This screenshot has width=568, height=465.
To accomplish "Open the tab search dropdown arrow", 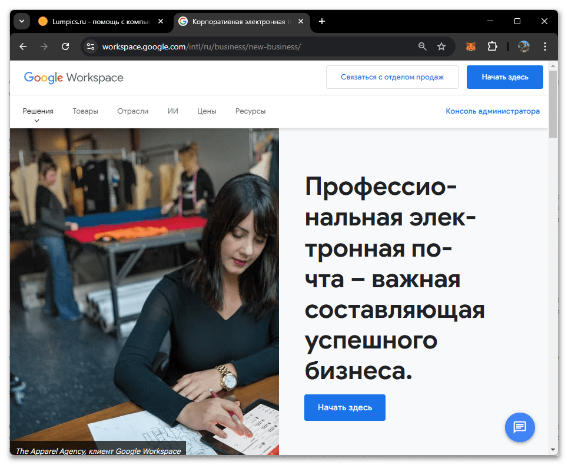I will (22, 21).
